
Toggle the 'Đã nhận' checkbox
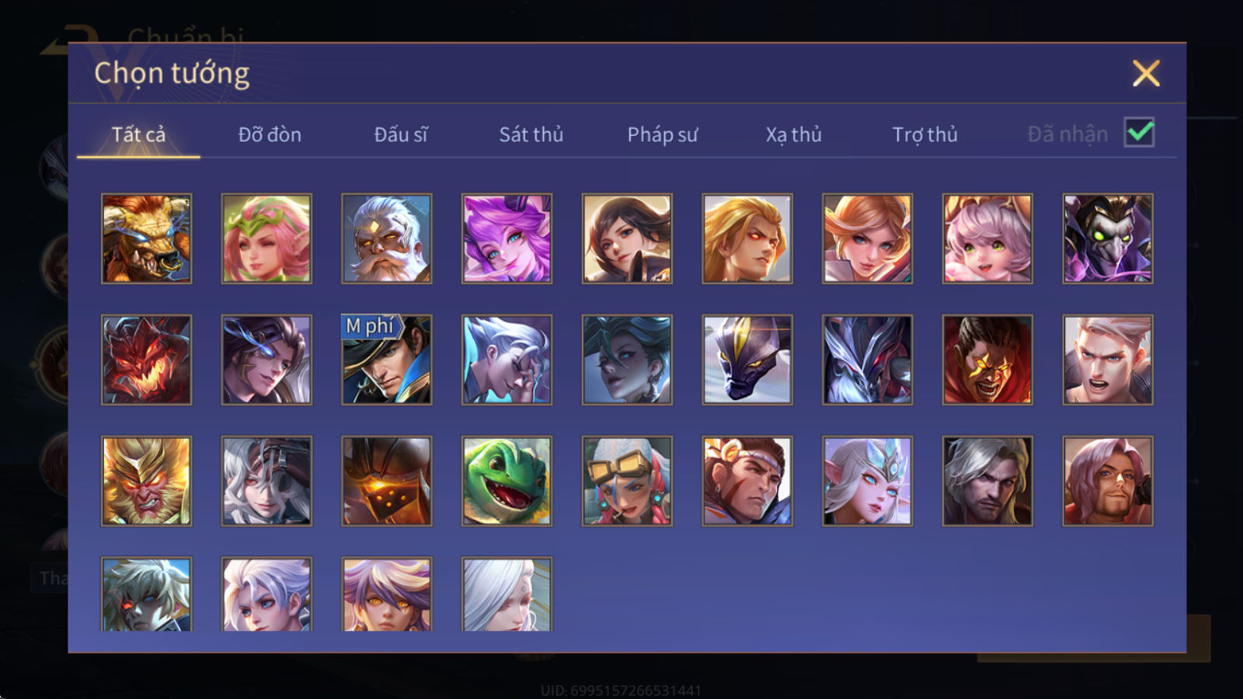[1140, 133]
